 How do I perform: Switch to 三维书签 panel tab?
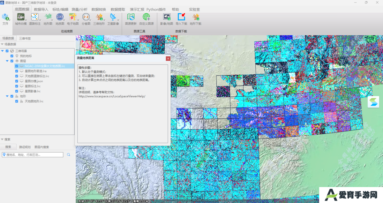pyautogui.click(x=25, y=38)
